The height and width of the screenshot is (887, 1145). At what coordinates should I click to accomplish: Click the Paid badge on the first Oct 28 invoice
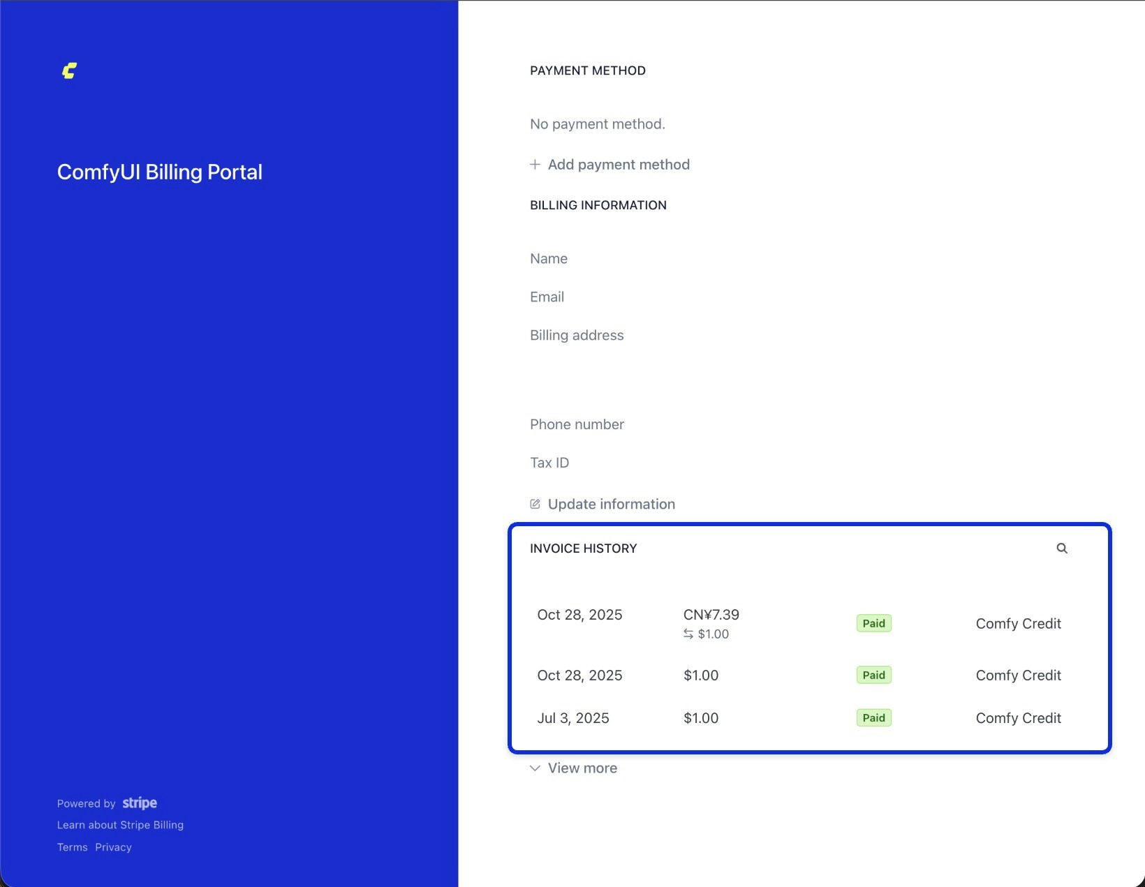click(x=873, y=623)
